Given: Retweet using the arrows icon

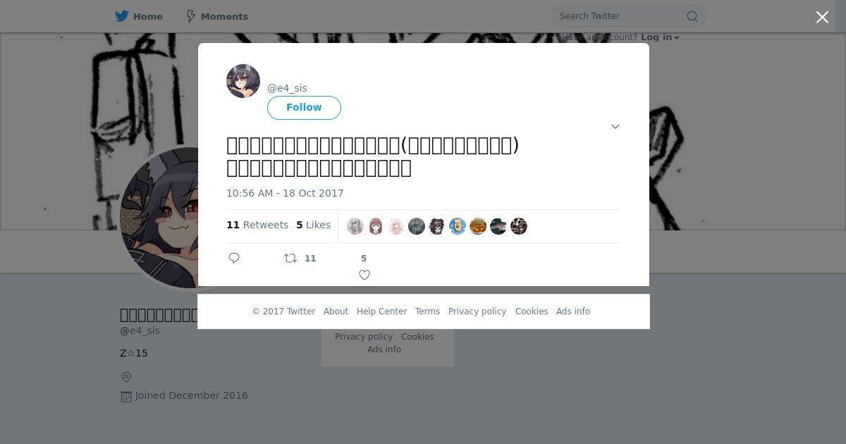Looking at the screenshot, I should pos(290,258).
